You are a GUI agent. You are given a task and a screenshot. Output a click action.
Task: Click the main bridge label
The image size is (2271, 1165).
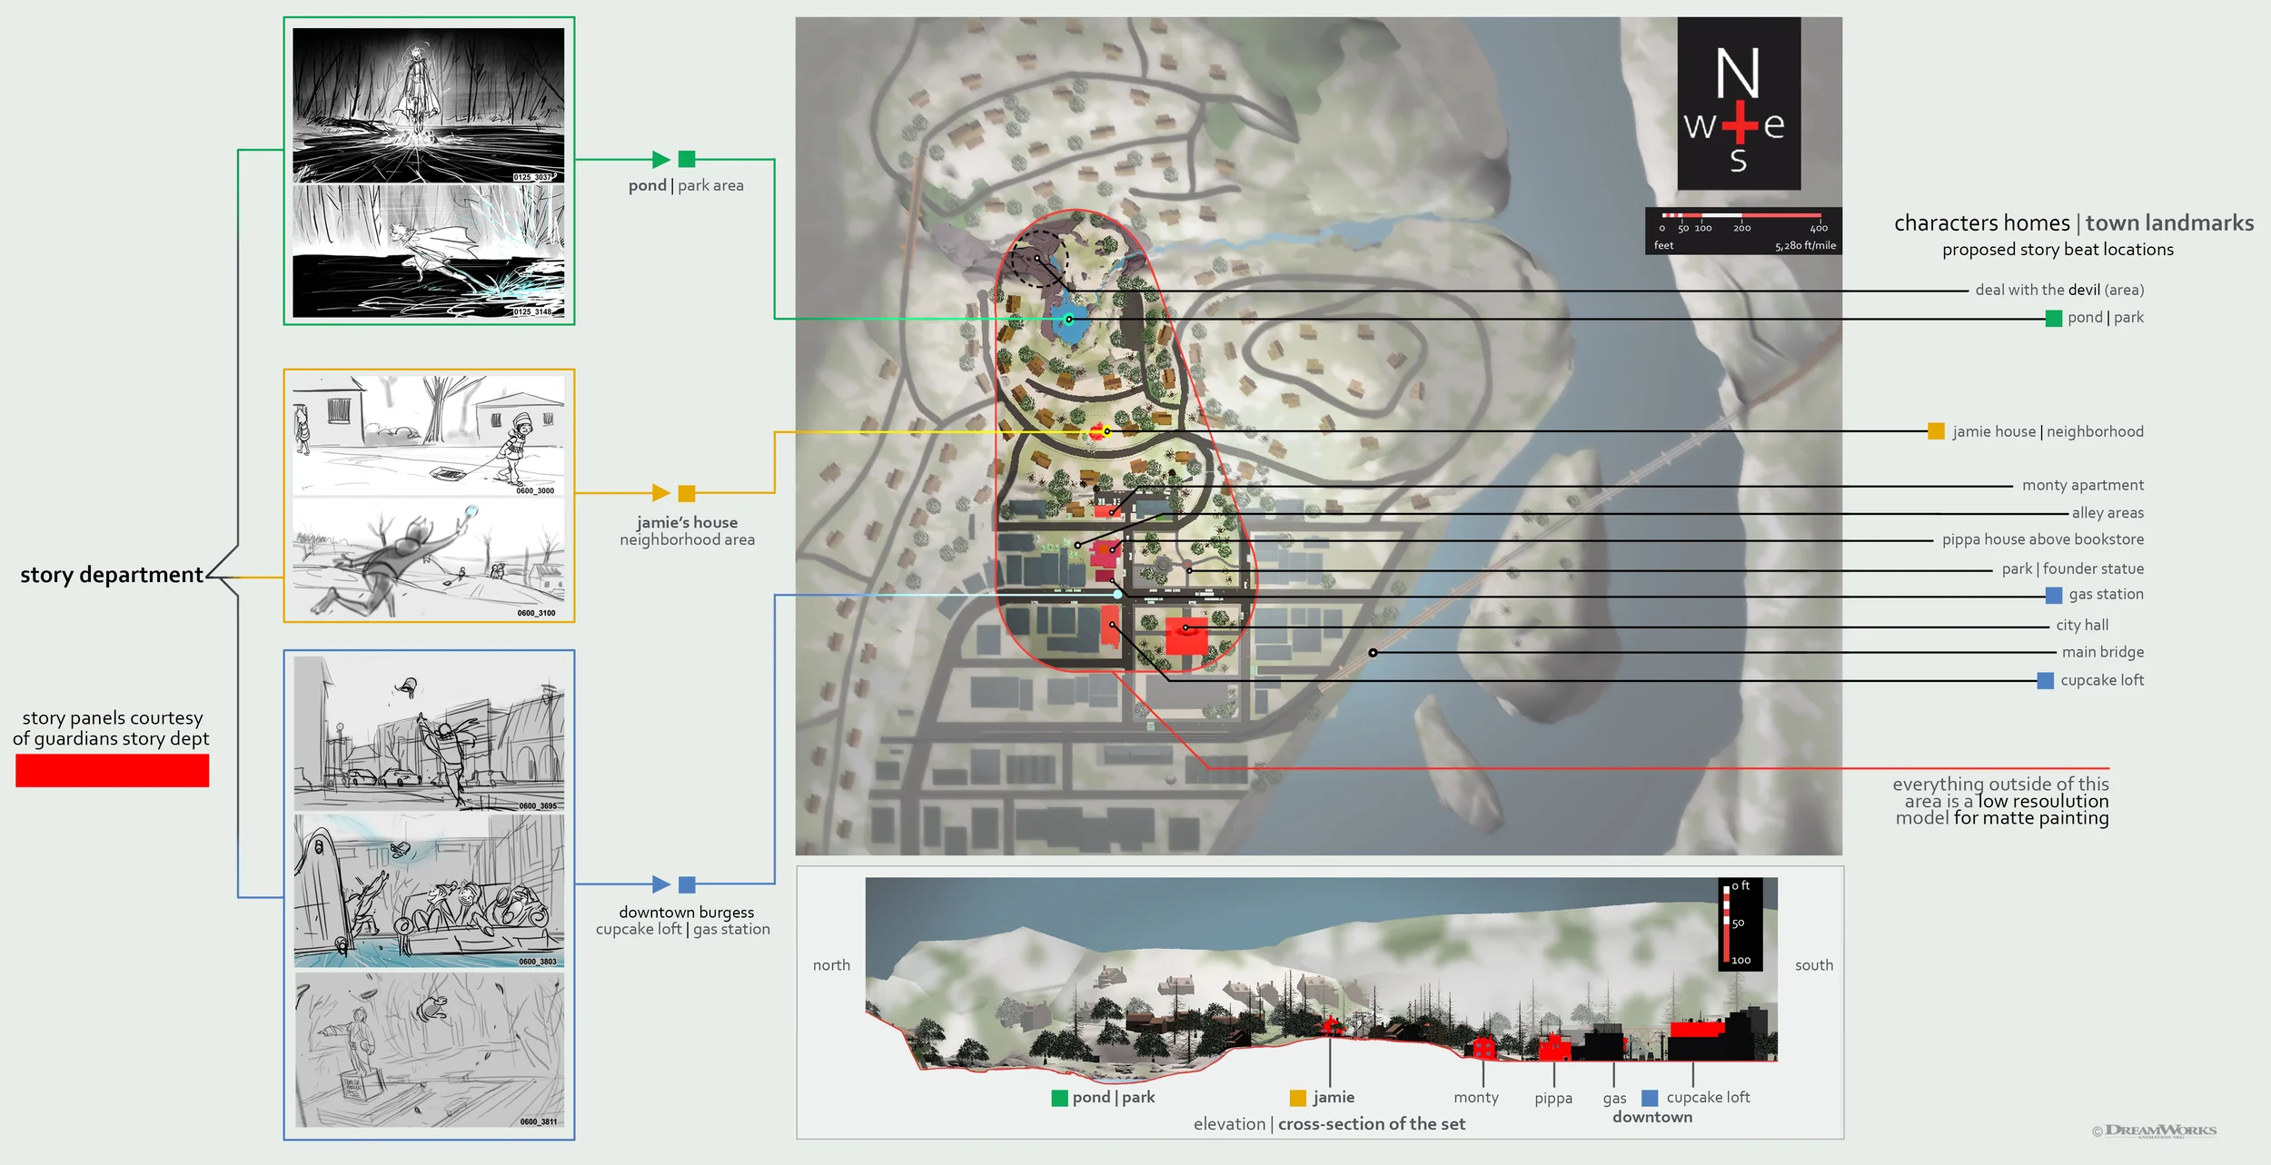click(2103, 652)
